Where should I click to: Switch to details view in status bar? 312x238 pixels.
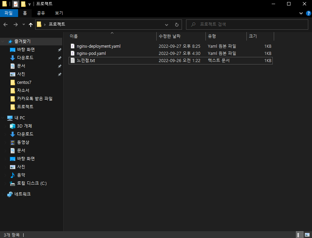click(299, 235)
